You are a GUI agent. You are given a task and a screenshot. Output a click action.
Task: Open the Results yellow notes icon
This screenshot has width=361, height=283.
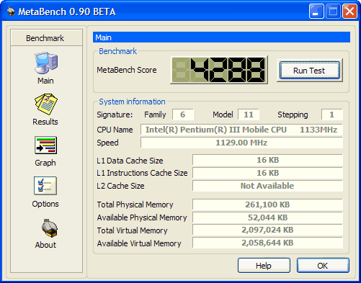pyautogui.click(x=45, y=104)
